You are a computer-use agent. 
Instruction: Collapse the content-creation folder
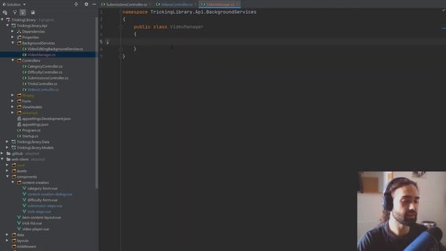pyautogui.click(x=13, y=183)
